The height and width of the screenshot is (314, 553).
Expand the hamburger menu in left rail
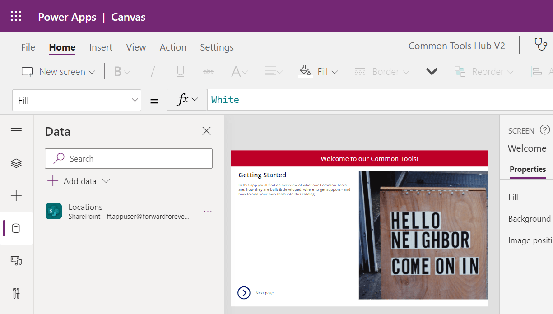click(x=16, y=131)
